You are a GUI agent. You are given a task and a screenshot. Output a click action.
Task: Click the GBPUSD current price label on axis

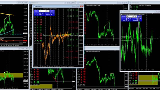click(81, 35)
